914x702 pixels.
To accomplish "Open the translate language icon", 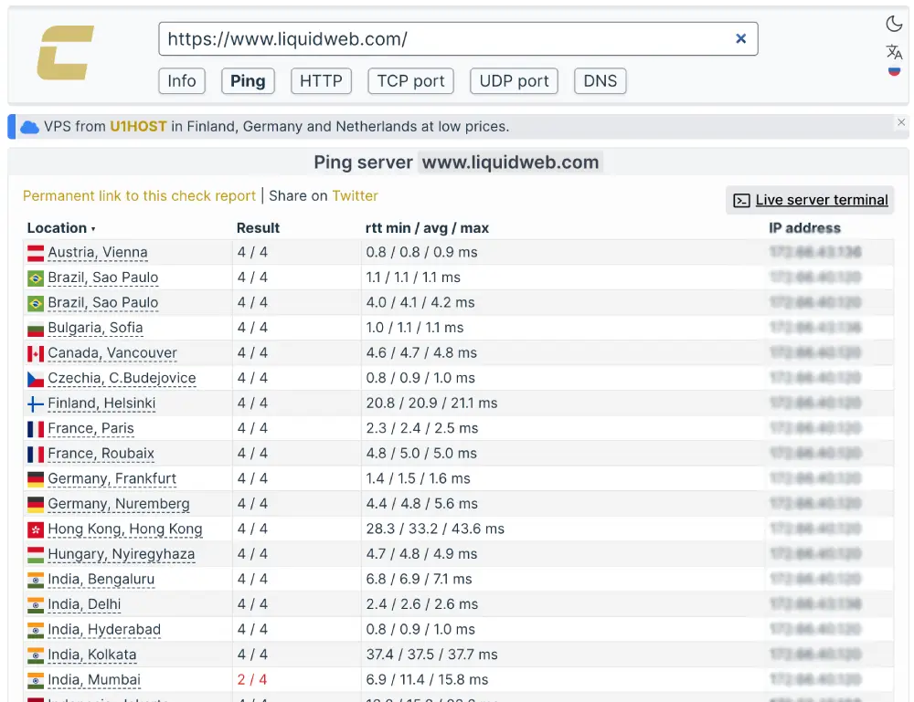I will pyautogui.click(x=894, y=51).
